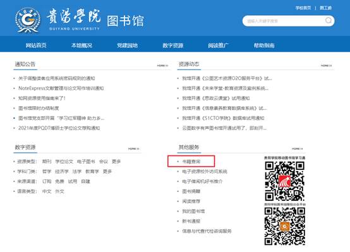
Task: Click MORE link in 其他服务 section
Action: tap(298, 148)
